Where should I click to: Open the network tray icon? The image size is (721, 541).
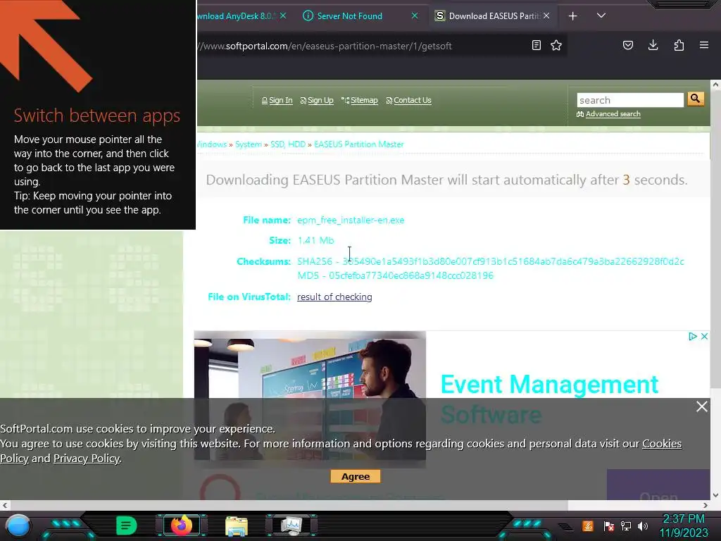[625, 526]
